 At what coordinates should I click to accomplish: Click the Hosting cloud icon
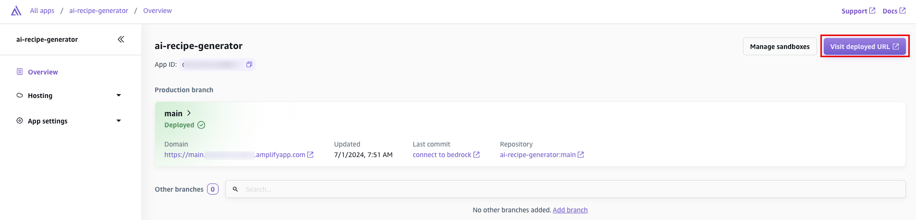[x=20, y=95]
